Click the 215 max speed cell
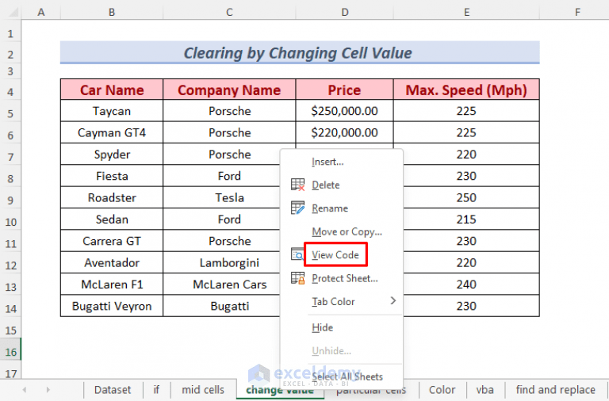The image size is (609, 401). [x=466, y=220]
